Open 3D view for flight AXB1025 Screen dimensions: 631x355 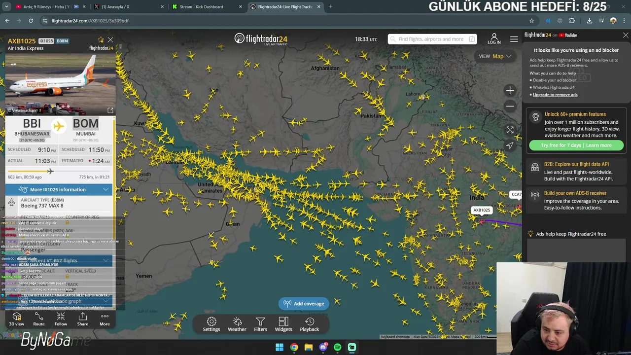click(x=16, y=319)
